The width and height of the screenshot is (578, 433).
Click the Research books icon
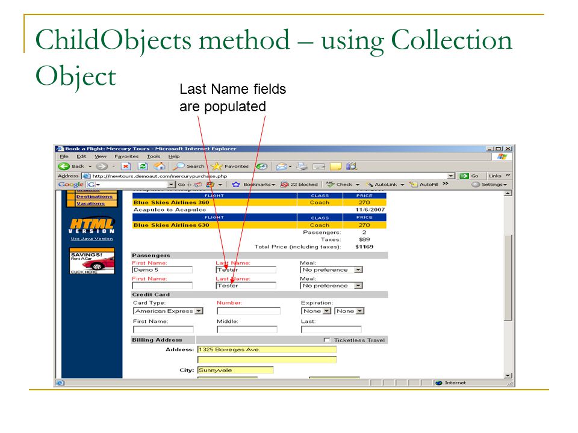[352, 167]
